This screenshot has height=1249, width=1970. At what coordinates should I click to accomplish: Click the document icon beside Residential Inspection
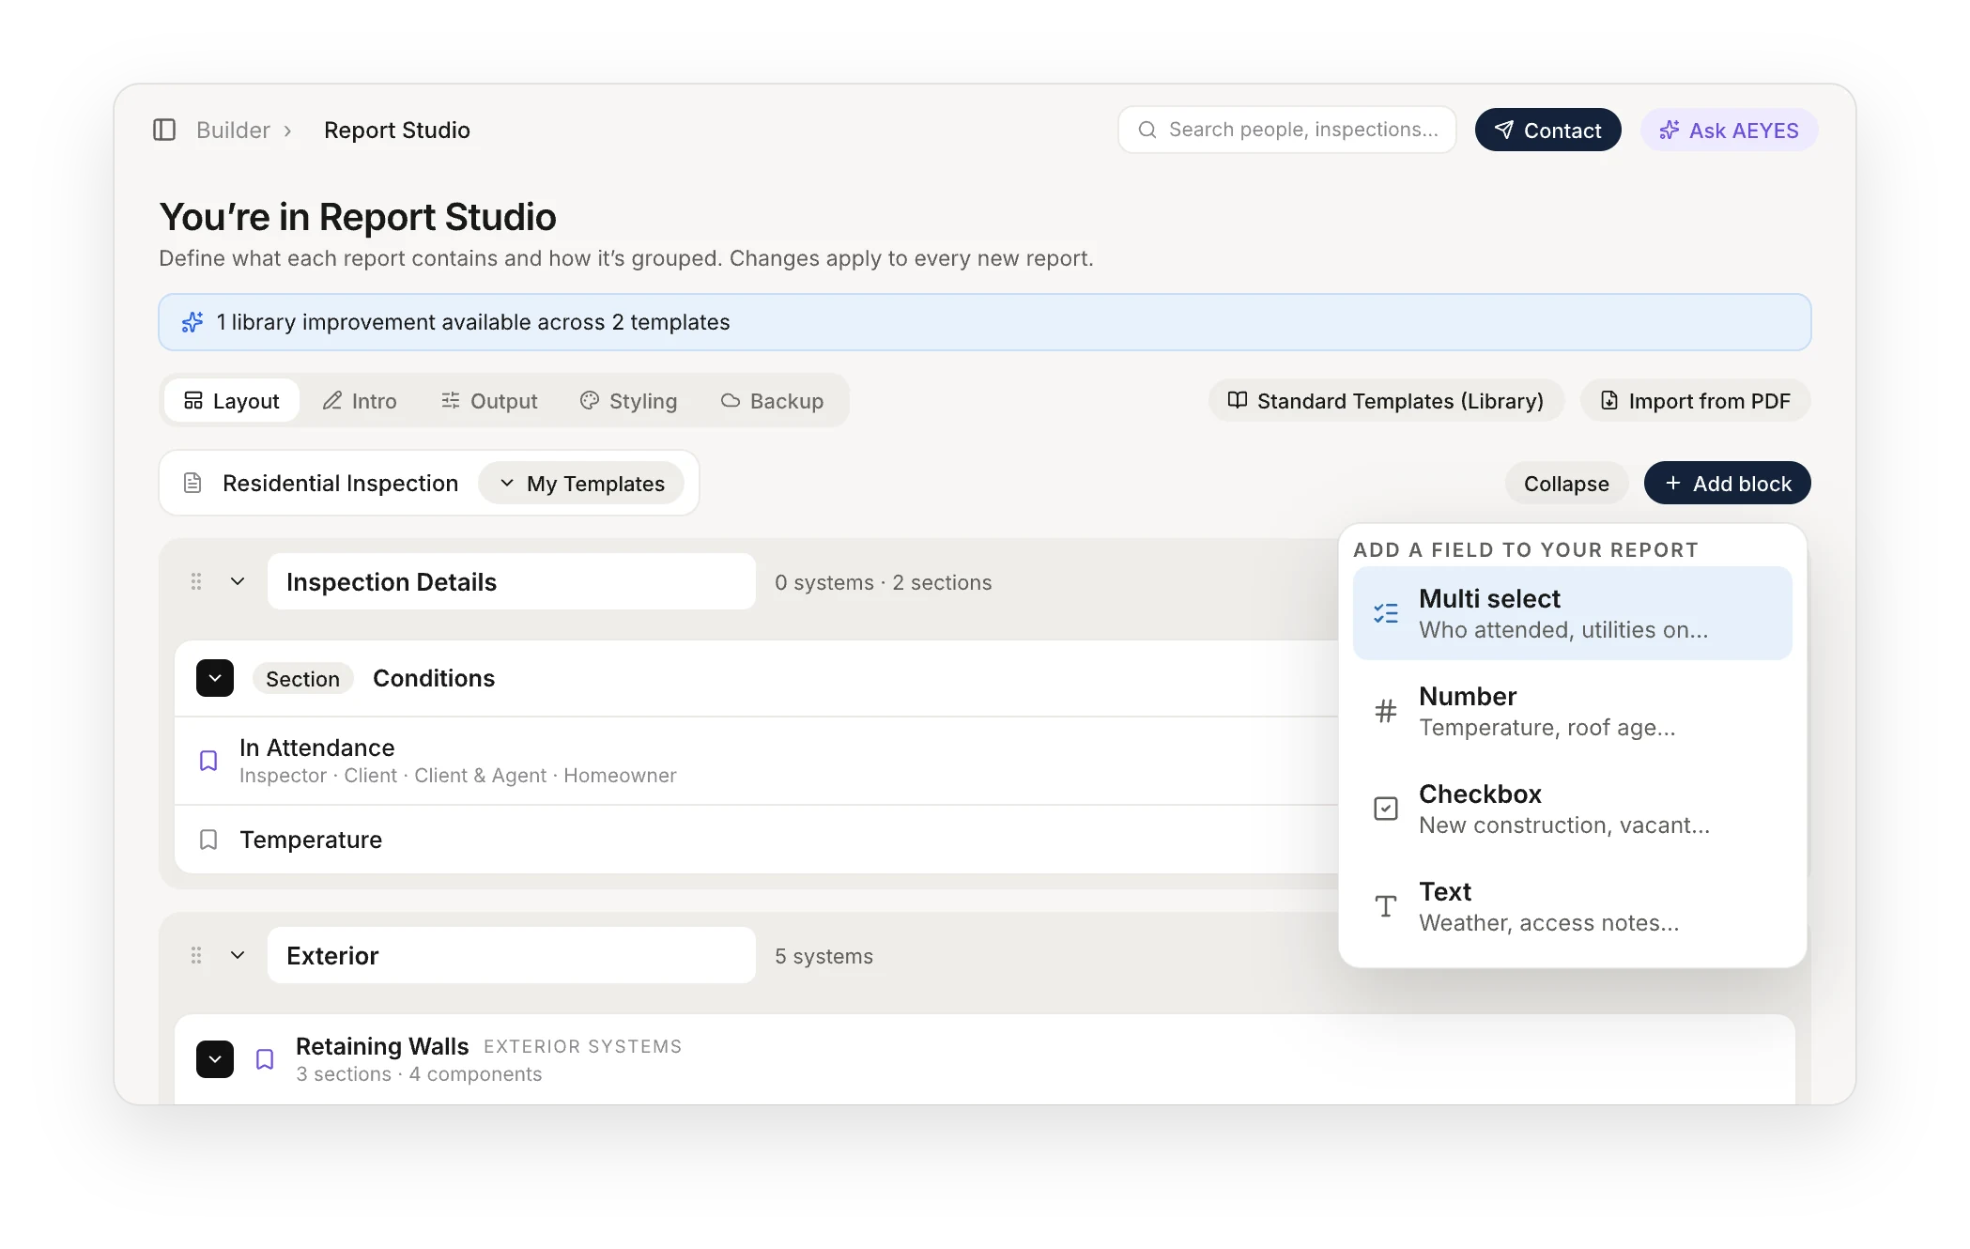point(192,484)
